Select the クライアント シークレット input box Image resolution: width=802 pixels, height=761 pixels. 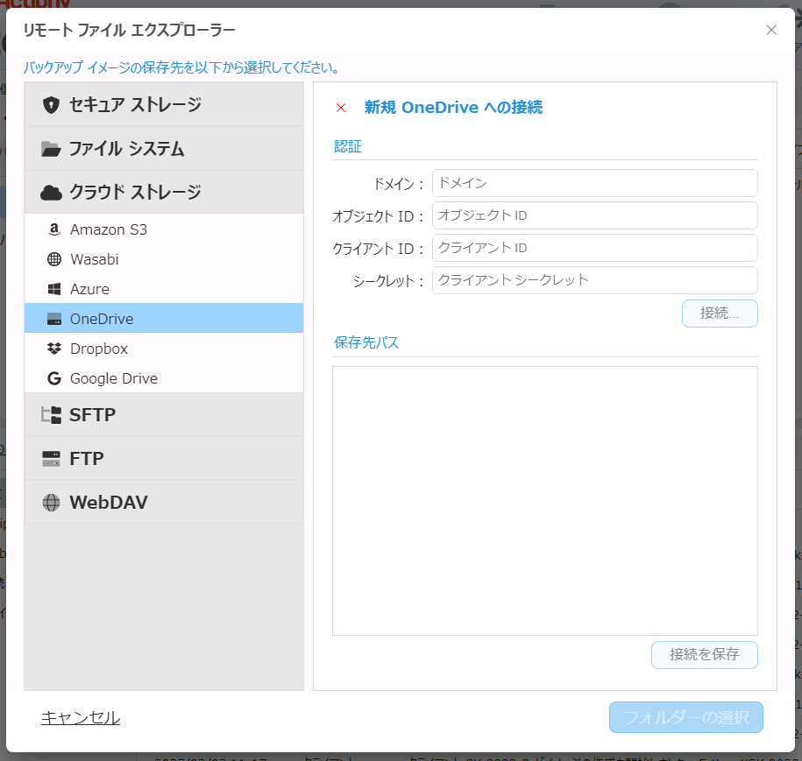594,280
